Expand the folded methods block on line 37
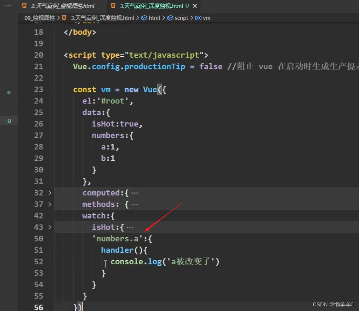The width and height of the screenshot is (359, 311). [50, 204]
